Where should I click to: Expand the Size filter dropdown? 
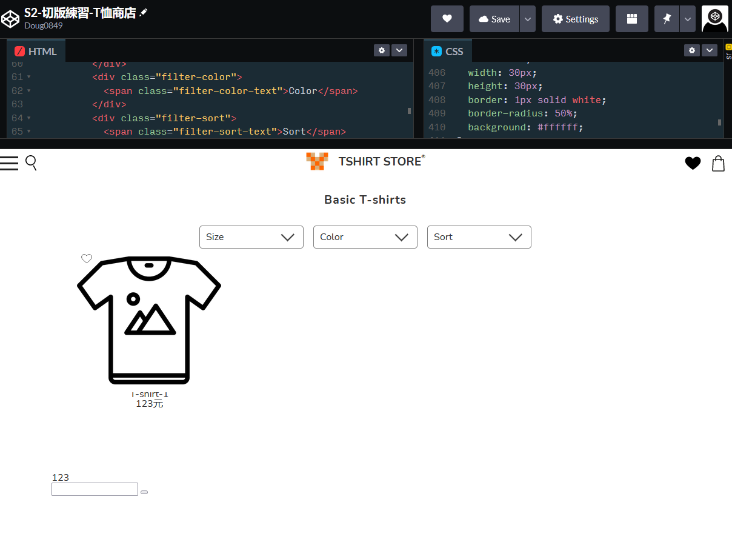click(x=251, y=237)
